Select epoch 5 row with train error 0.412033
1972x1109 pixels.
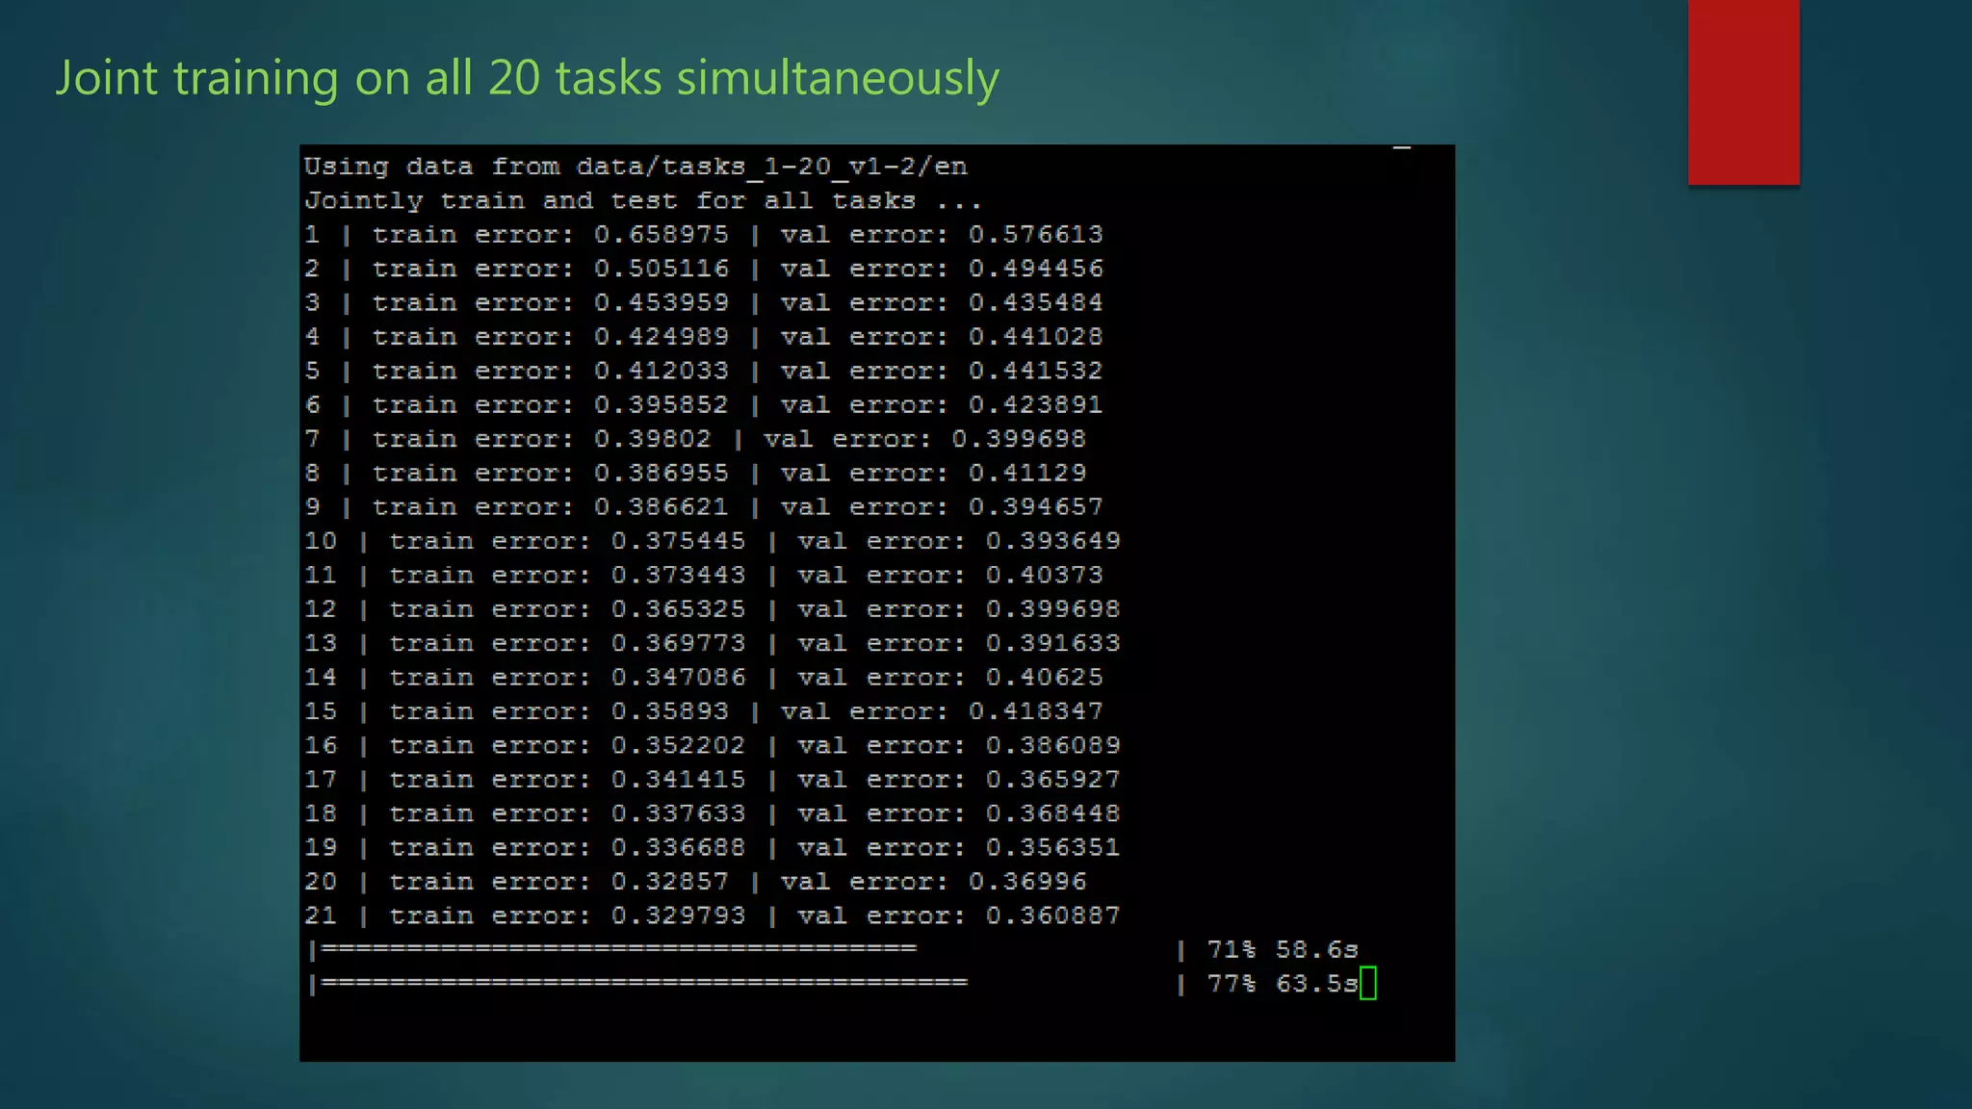point(704,371)
